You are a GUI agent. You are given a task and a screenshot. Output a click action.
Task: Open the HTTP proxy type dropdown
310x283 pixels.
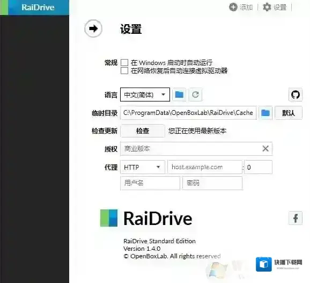click(143, 167)
